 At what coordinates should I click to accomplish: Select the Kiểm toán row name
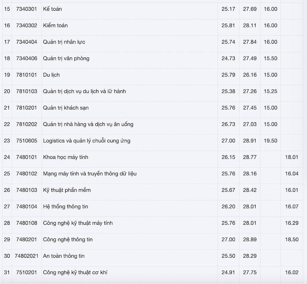click(55, 26)
